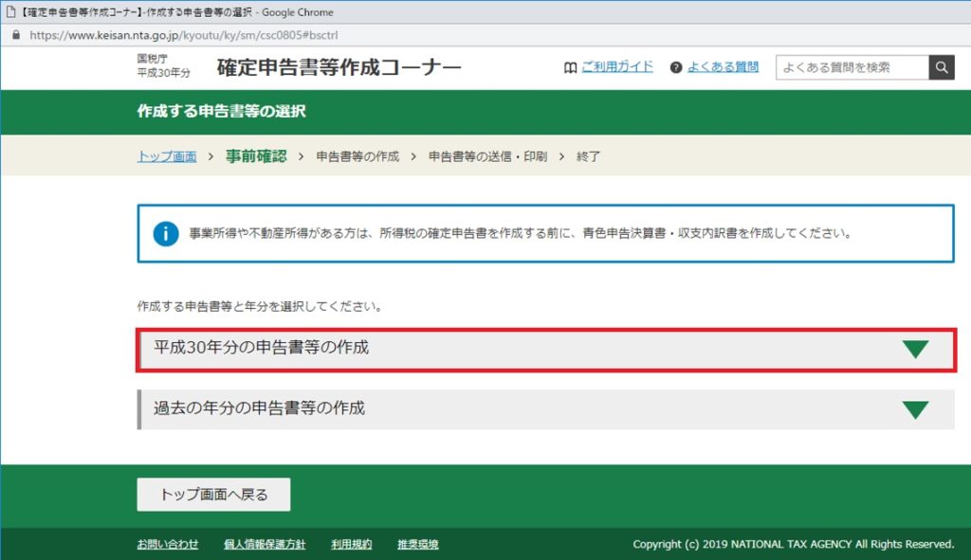Click the 事業所得や不動産所得 notice text

pos(521,233)
